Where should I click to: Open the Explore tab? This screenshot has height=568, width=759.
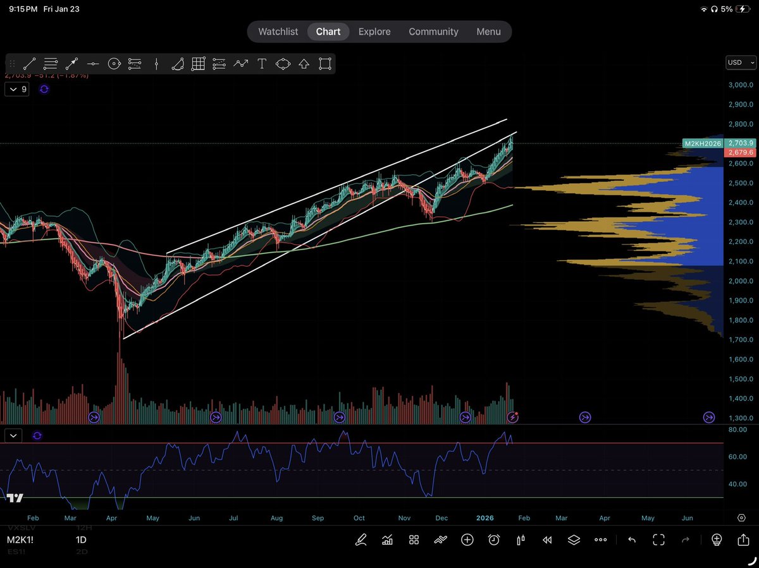tap(374, 32)
